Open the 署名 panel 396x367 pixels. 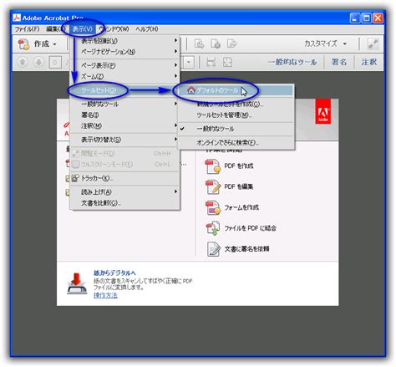[x=339, y=62]
